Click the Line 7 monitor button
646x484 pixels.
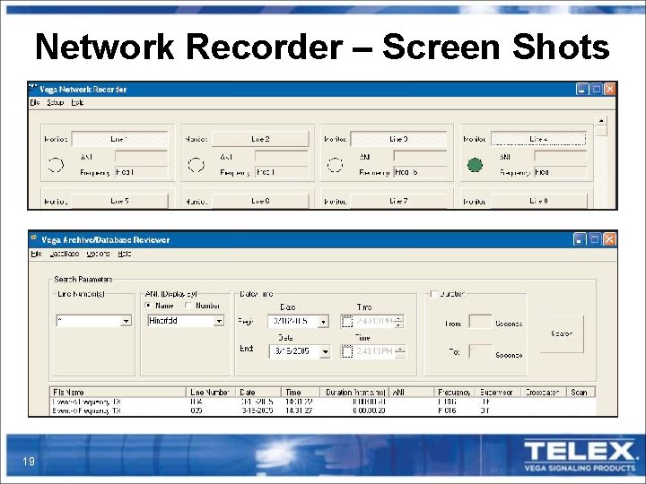click(x=398, y=201)
